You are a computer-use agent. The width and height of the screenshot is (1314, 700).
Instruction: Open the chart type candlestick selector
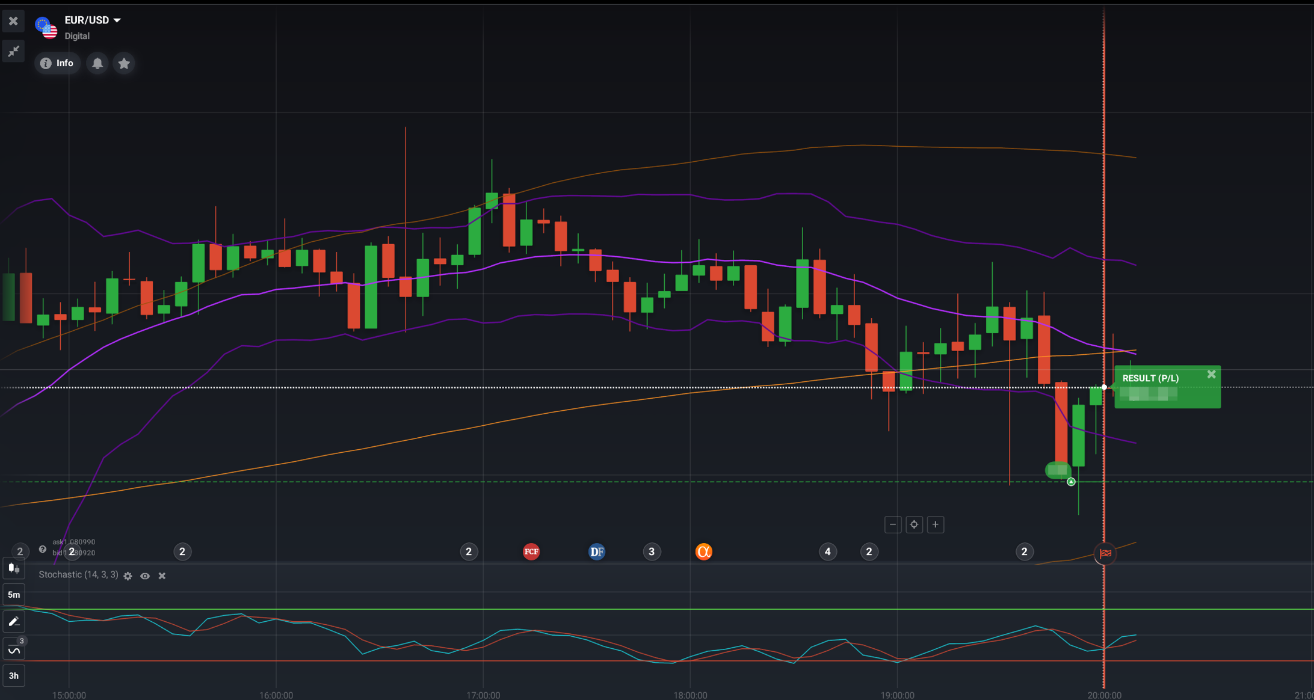click(14, 568)
